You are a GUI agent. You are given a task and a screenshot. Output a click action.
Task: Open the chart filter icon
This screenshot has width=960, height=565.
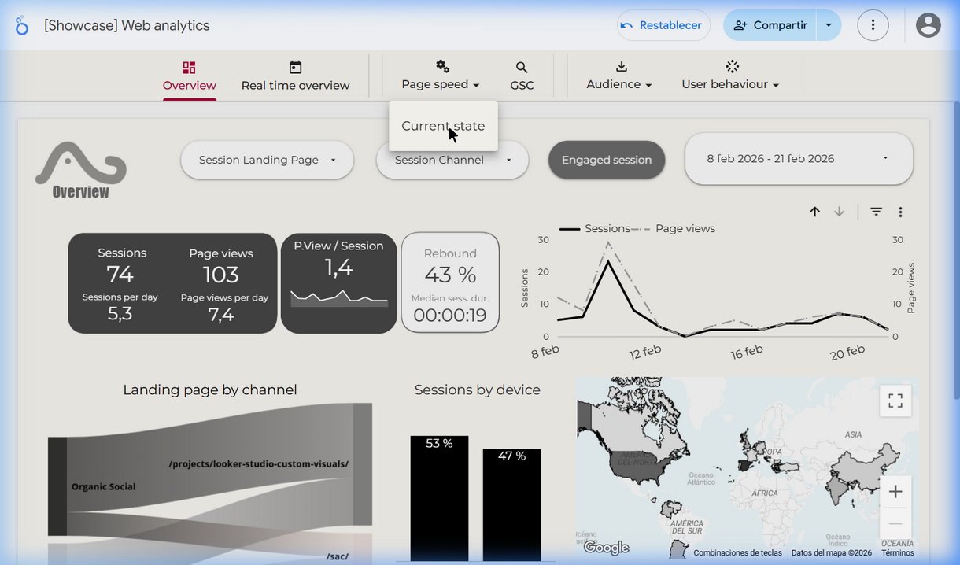pos(876,212)
